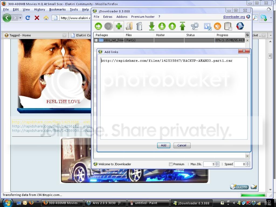Move item to bottom with green down-arrow-bar icon

point(151,26)
